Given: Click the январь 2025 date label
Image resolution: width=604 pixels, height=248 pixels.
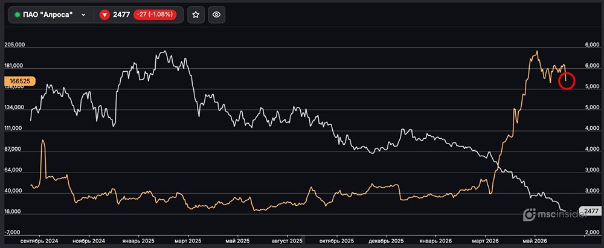Looking at the screenshot, I should pos(138,241).
